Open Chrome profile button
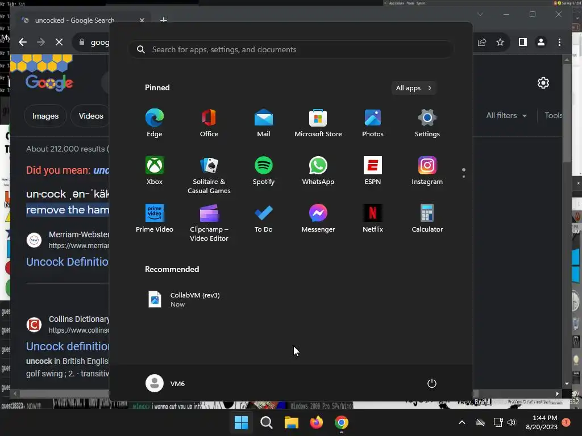Viewport: 582px width, 436px height. click(x=541, y=42)
